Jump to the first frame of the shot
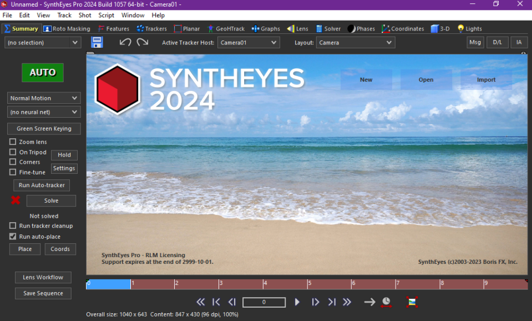 (x=216, y=302)
